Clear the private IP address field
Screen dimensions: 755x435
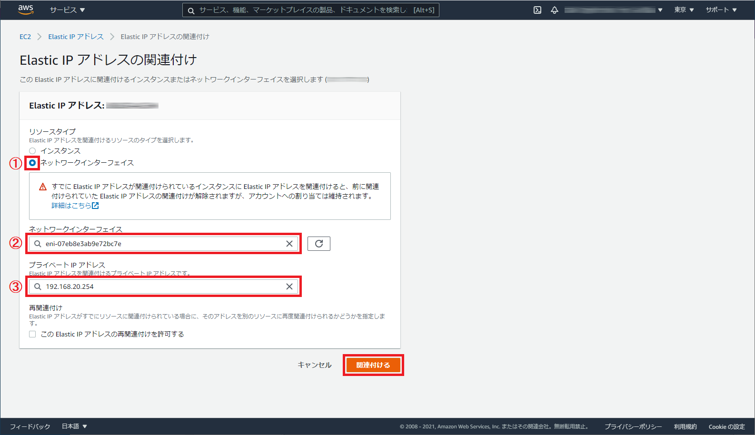(289, 287)
